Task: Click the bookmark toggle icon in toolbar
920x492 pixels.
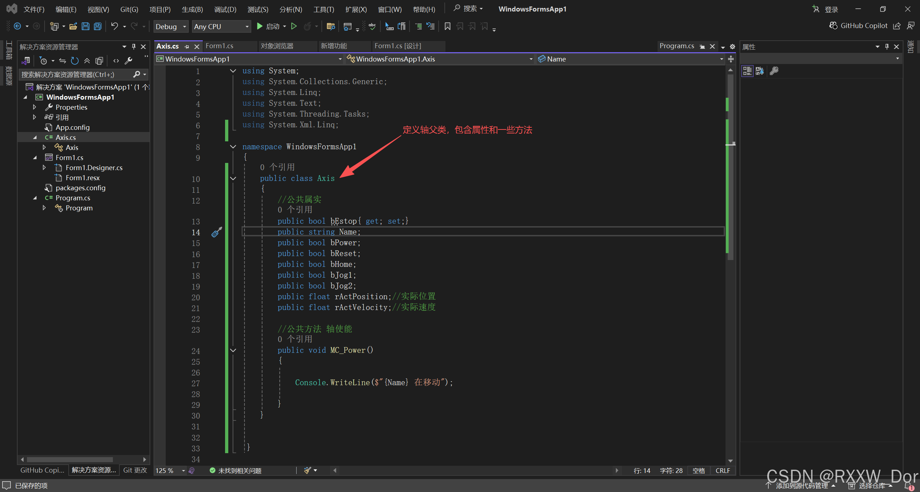Action: tap(447, 26)
